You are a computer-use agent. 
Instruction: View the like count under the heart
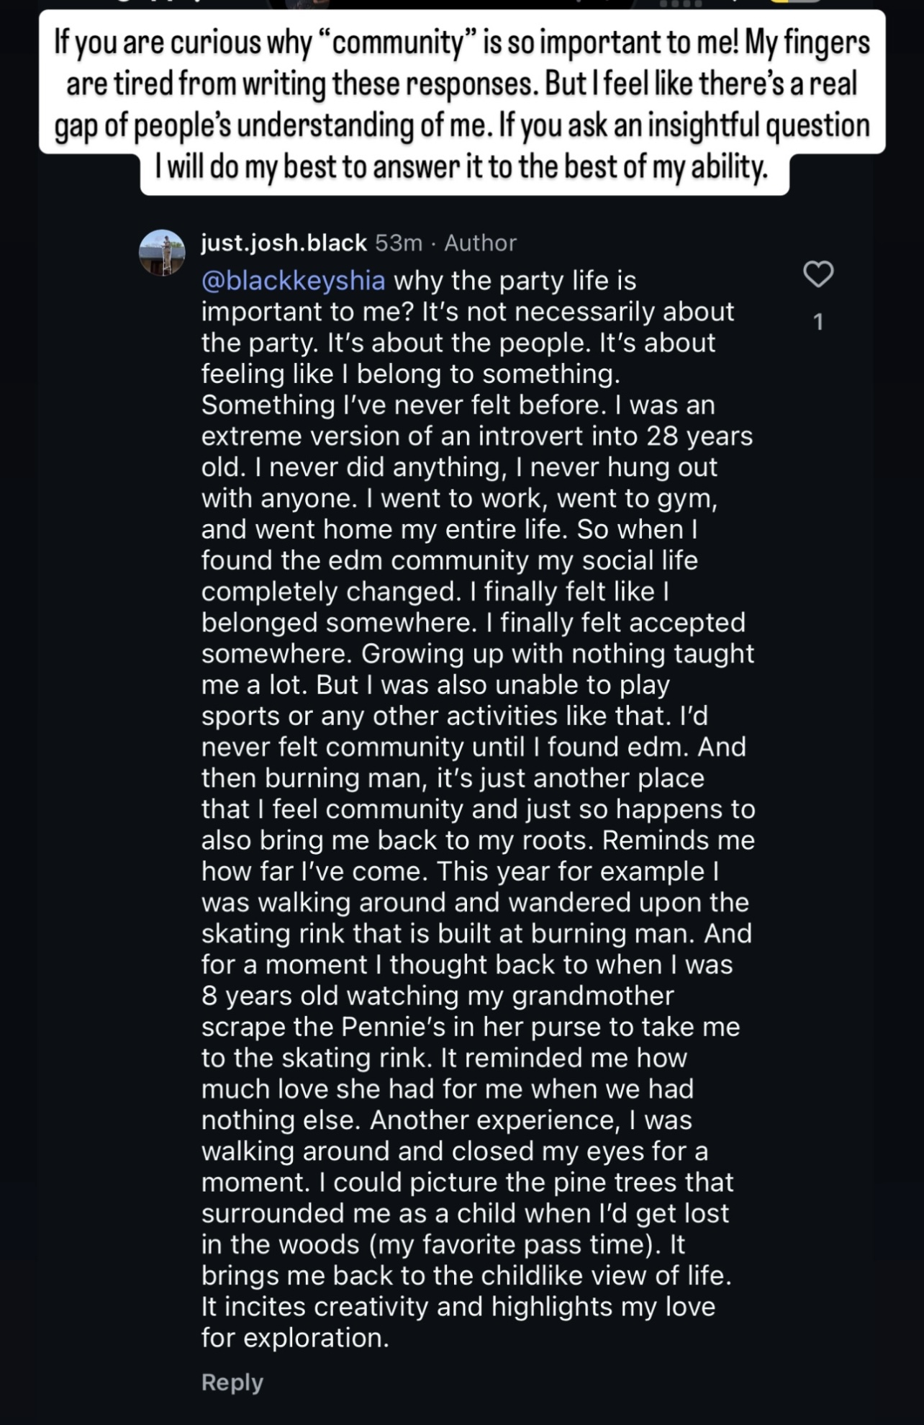[x=817, y=322]
